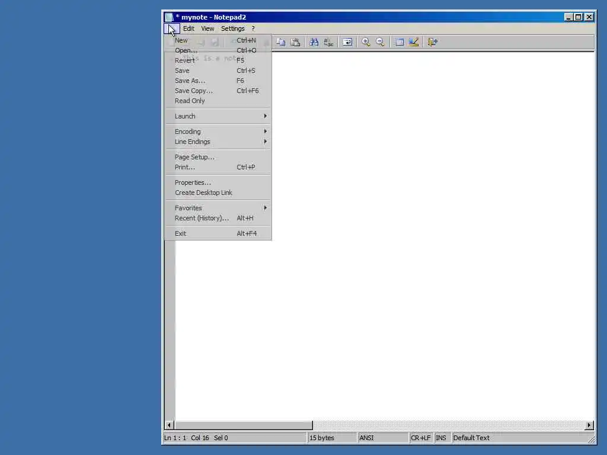607x455 pixels.
Task: Toggle Word Wrap toolbar icon
Action: coord(347,42)
